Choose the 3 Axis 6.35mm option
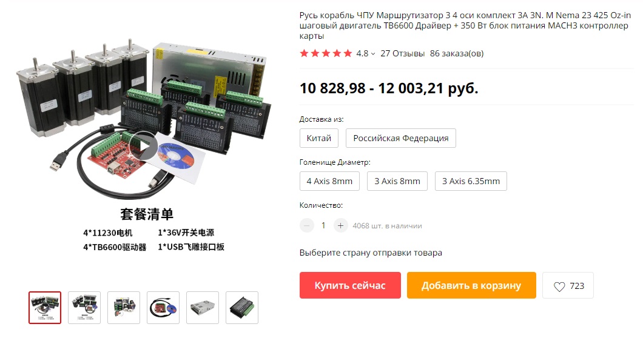Viewport: 643px width, 344px height. [x=471, y=181]
